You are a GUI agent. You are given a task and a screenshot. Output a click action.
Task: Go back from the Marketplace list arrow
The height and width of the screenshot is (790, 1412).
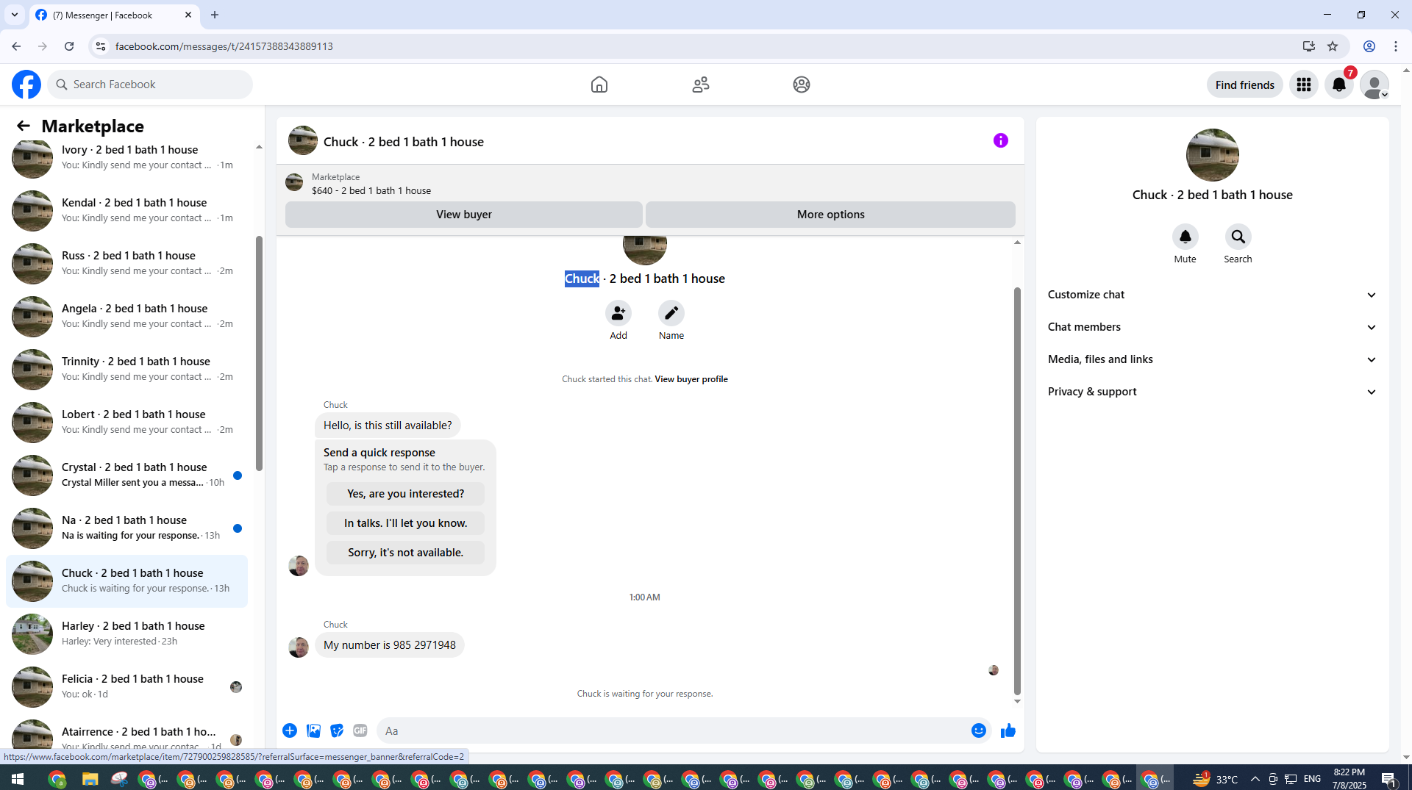pos(24,126)
